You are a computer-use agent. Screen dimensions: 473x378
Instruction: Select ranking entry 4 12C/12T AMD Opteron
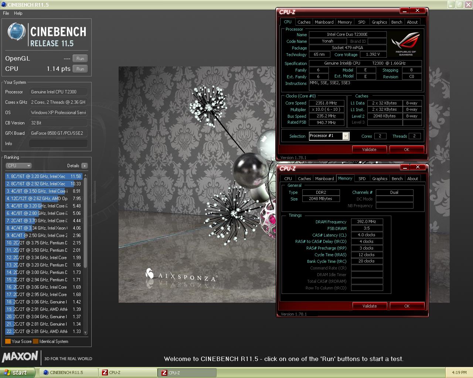click(44, 199)
